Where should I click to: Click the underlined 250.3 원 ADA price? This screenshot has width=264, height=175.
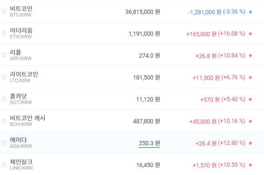(149, 143)
